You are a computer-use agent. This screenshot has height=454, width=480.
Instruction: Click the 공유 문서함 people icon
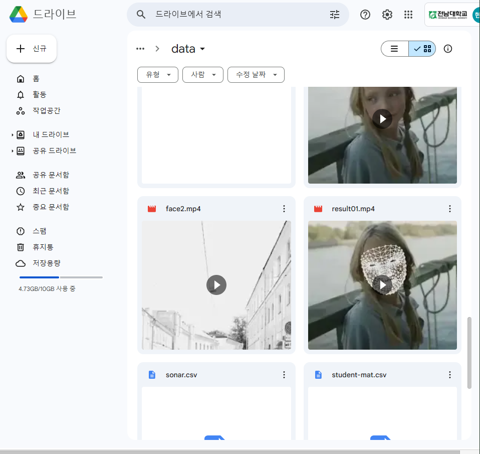pyautogui.click(x=21, y=175)
